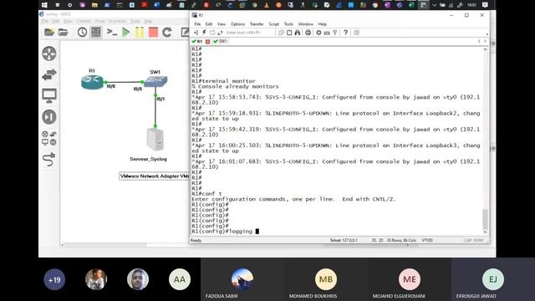Click paste icon in terminal toolbar
Viewport: 535px width, 301px height.
289,33
